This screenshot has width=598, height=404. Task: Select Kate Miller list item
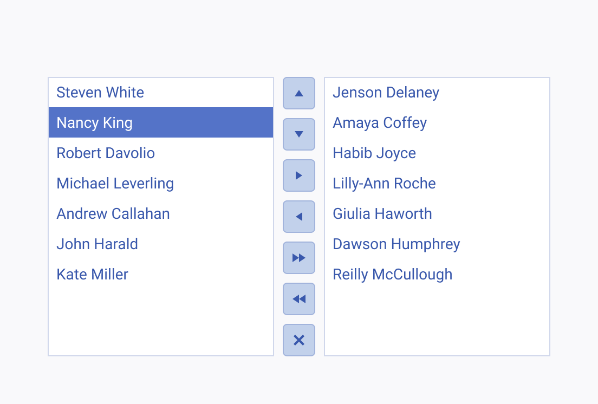coord(161,275)
